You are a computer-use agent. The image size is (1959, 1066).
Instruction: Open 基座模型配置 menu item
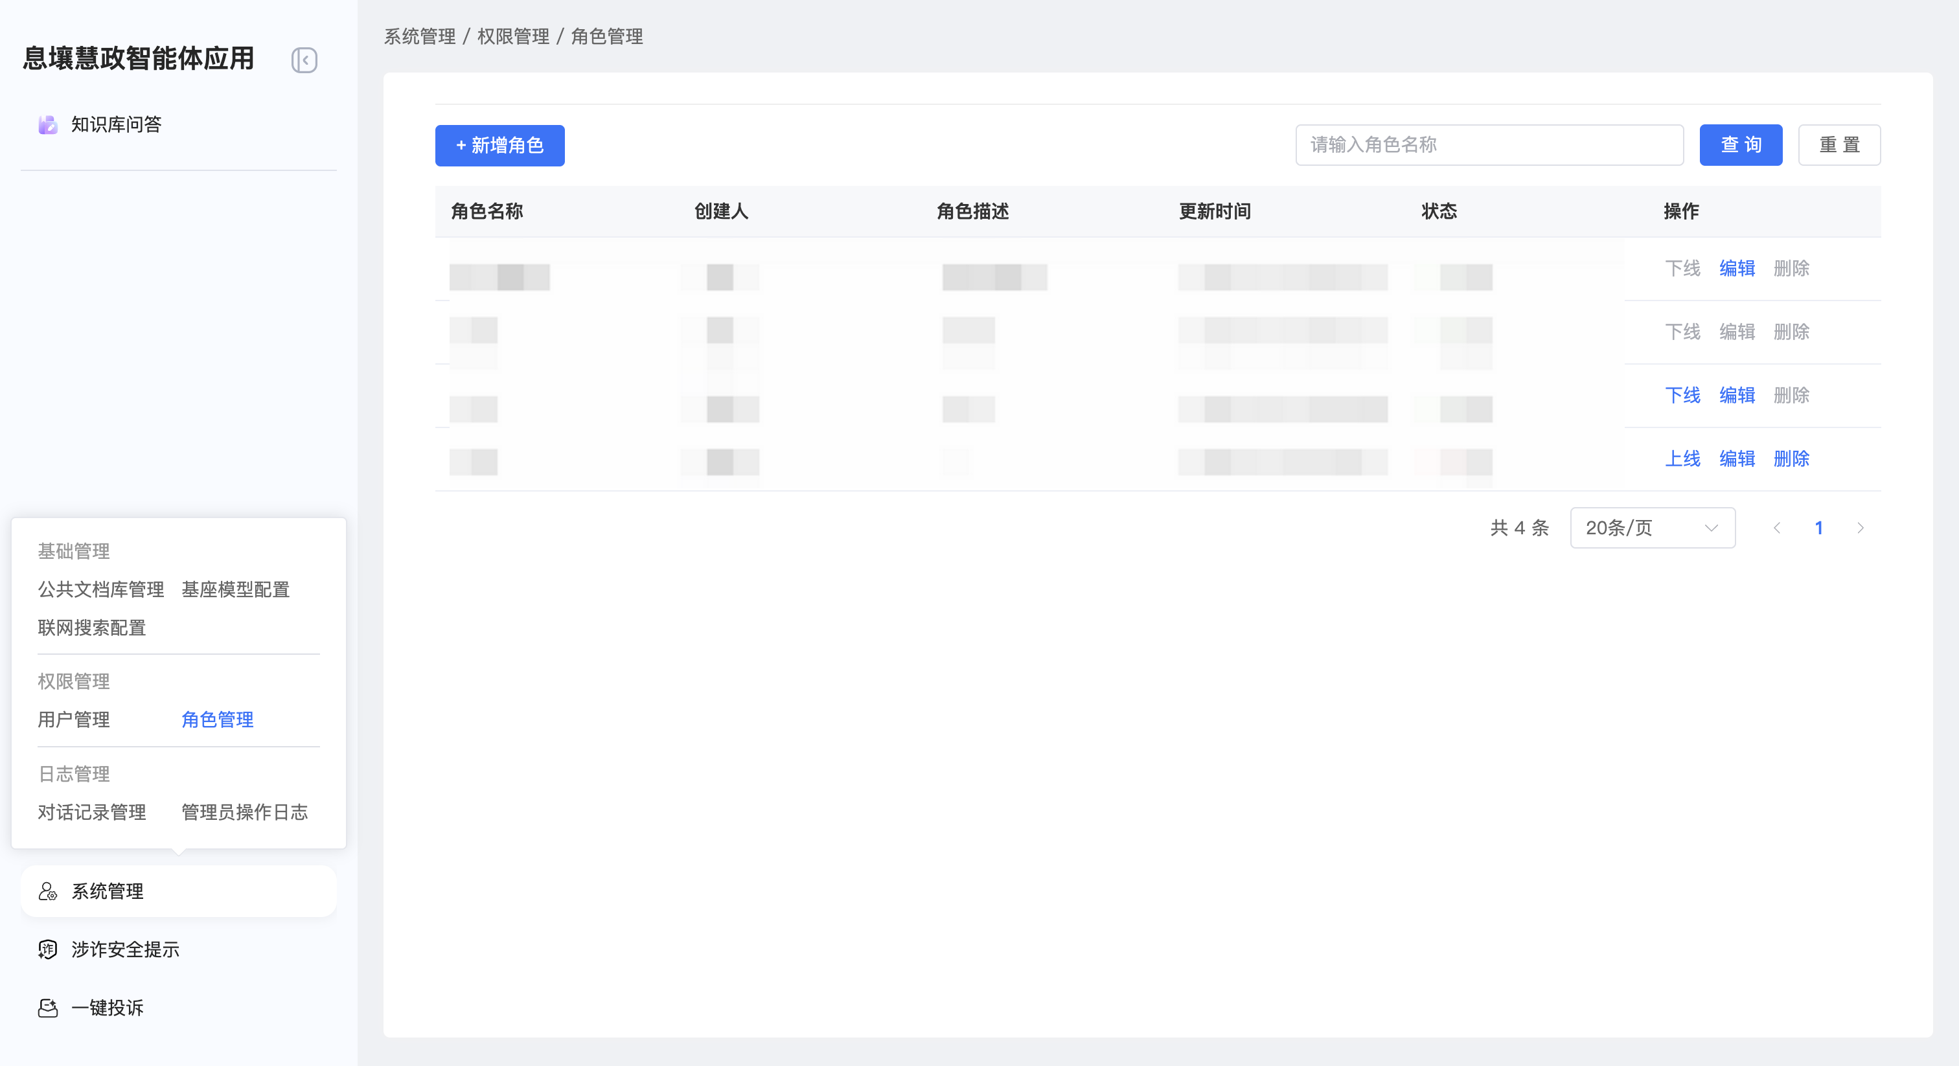(x=236, y=589)
